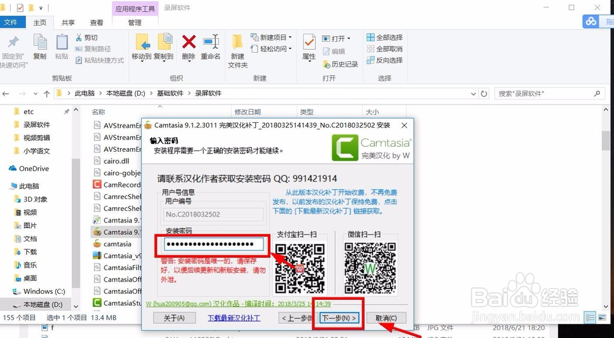Click the Up one level arrow
Viewport: 614px width, 338px height.
47,93
